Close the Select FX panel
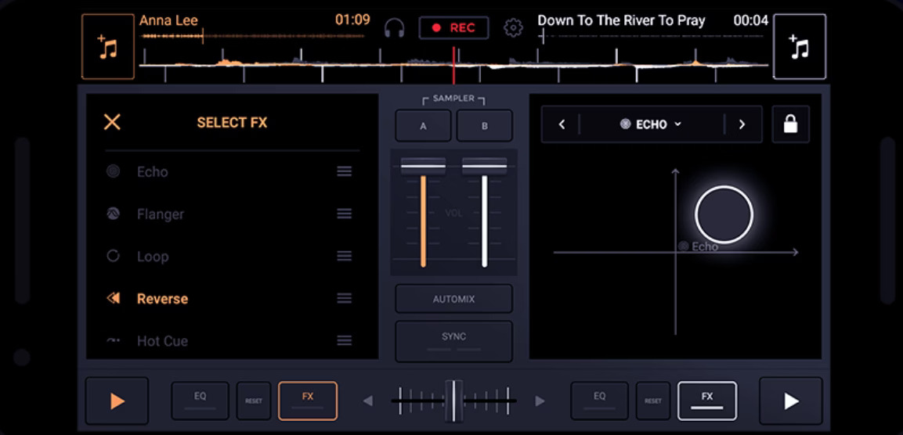 pos(112,122)
